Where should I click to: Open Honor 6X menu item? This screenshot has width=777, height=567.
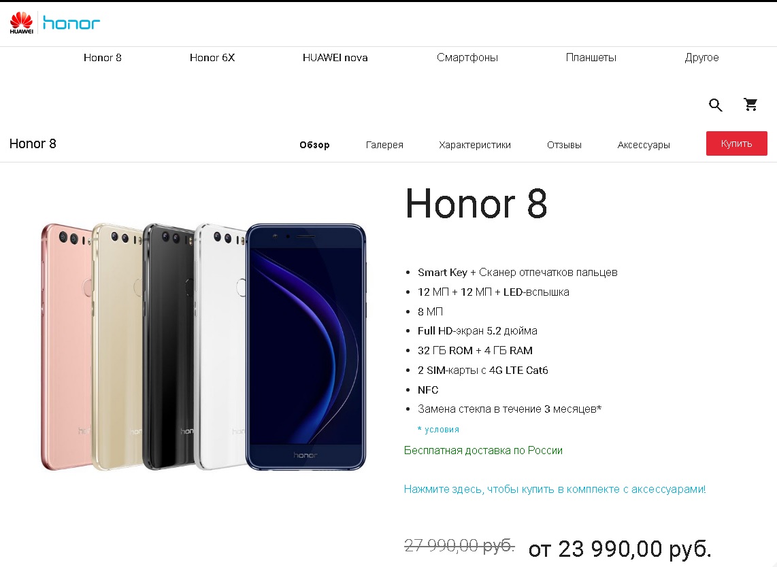point(212,57)
